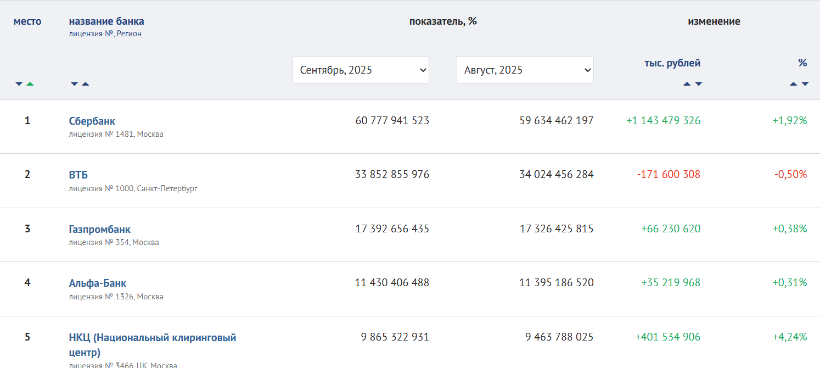Click down arrow under % change column
The image size is (820, 368).
805,84
